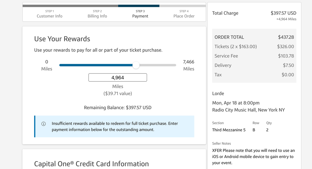Viewport: 312px width, 169px height.
Task: Select the Third Mezzanine 5 section label
Action: tap(229, 130)
